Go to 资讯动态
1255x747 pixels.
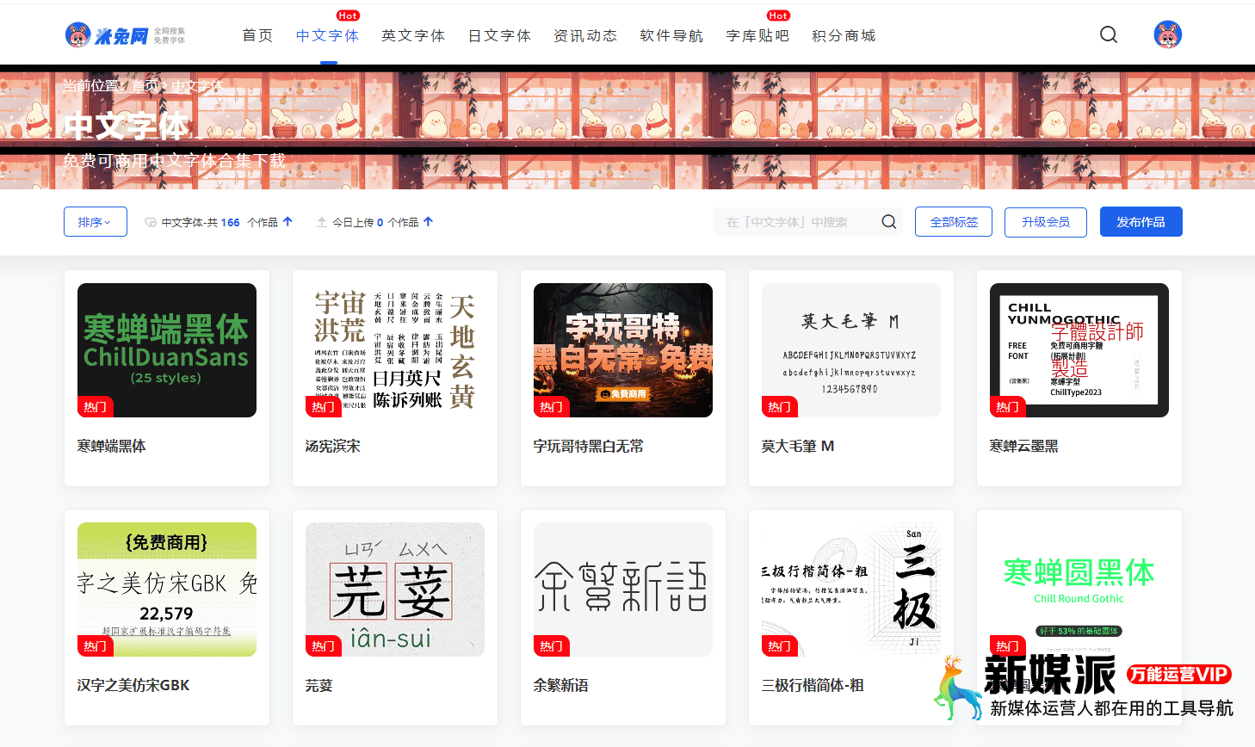pos(585,35)
